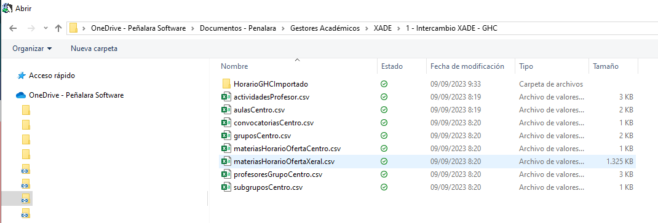Click sync status checkmark for convocatoriasCentro.csv
Image resolution: width=658 pixels, height=223 pixels.
click(384, 123)
